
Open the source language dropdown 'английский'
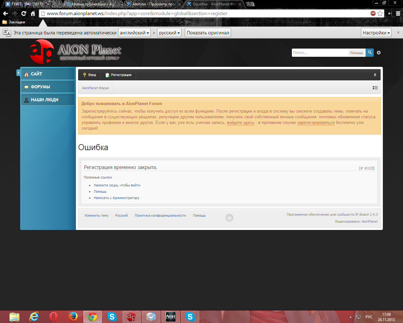click(134, 33)
